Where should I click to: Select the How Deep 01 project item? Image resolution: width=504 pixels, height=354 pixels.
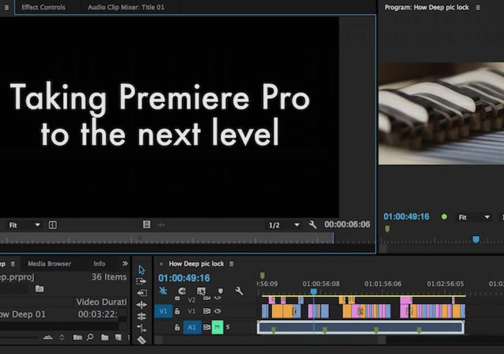point(23,314)
